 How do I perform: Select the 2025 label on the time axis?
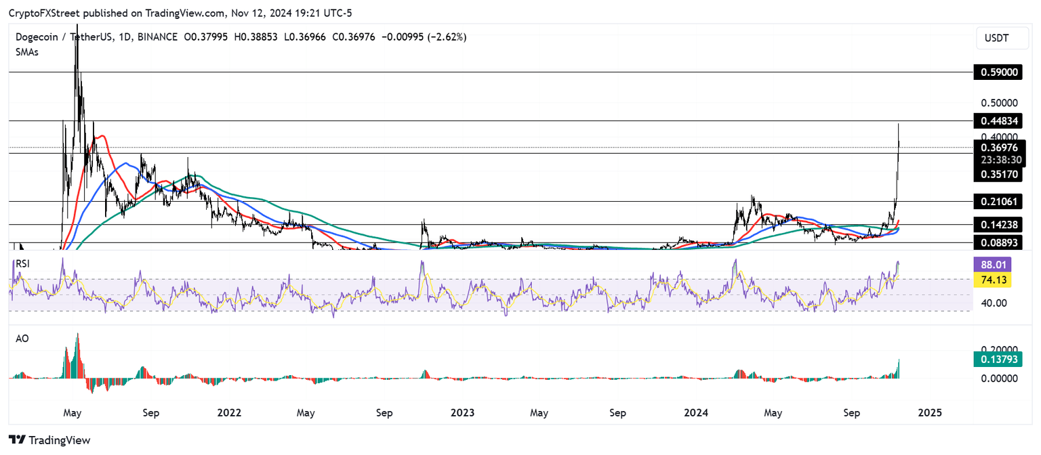point(930,412)
